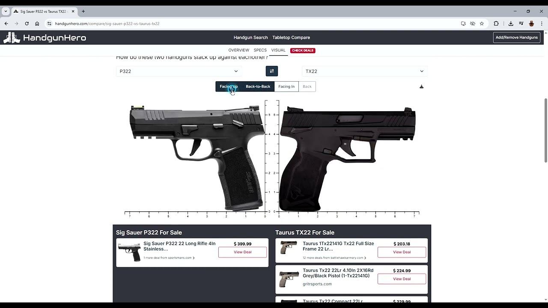The width and height of the screenshot is (548, 308).
Task: Download the comparison image via download icon
Action: click(x=421, y=86)
